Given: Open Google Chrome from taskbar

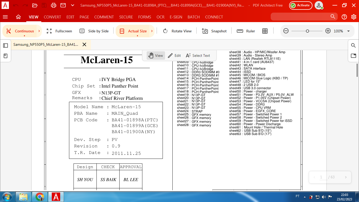Looking at the screenshot, I should [x=40, y=196].
